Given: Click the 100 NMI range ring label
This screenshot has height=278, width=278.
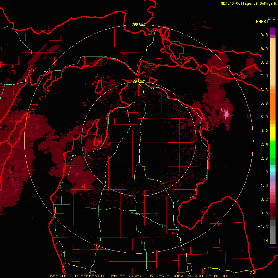Looking at the screenshot, I should coord(139,24).
